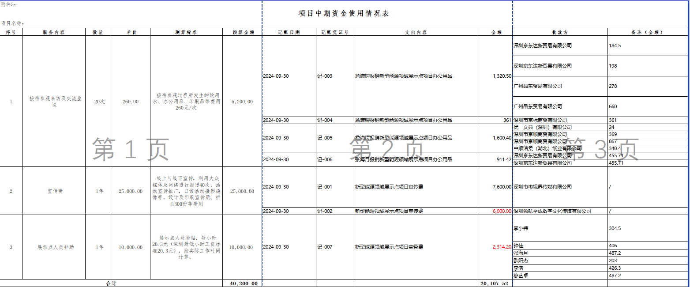Select the payee cell '李小祎'

[560, 229]
